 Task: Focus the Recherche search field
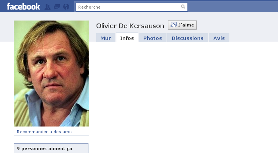click(127, 7)
